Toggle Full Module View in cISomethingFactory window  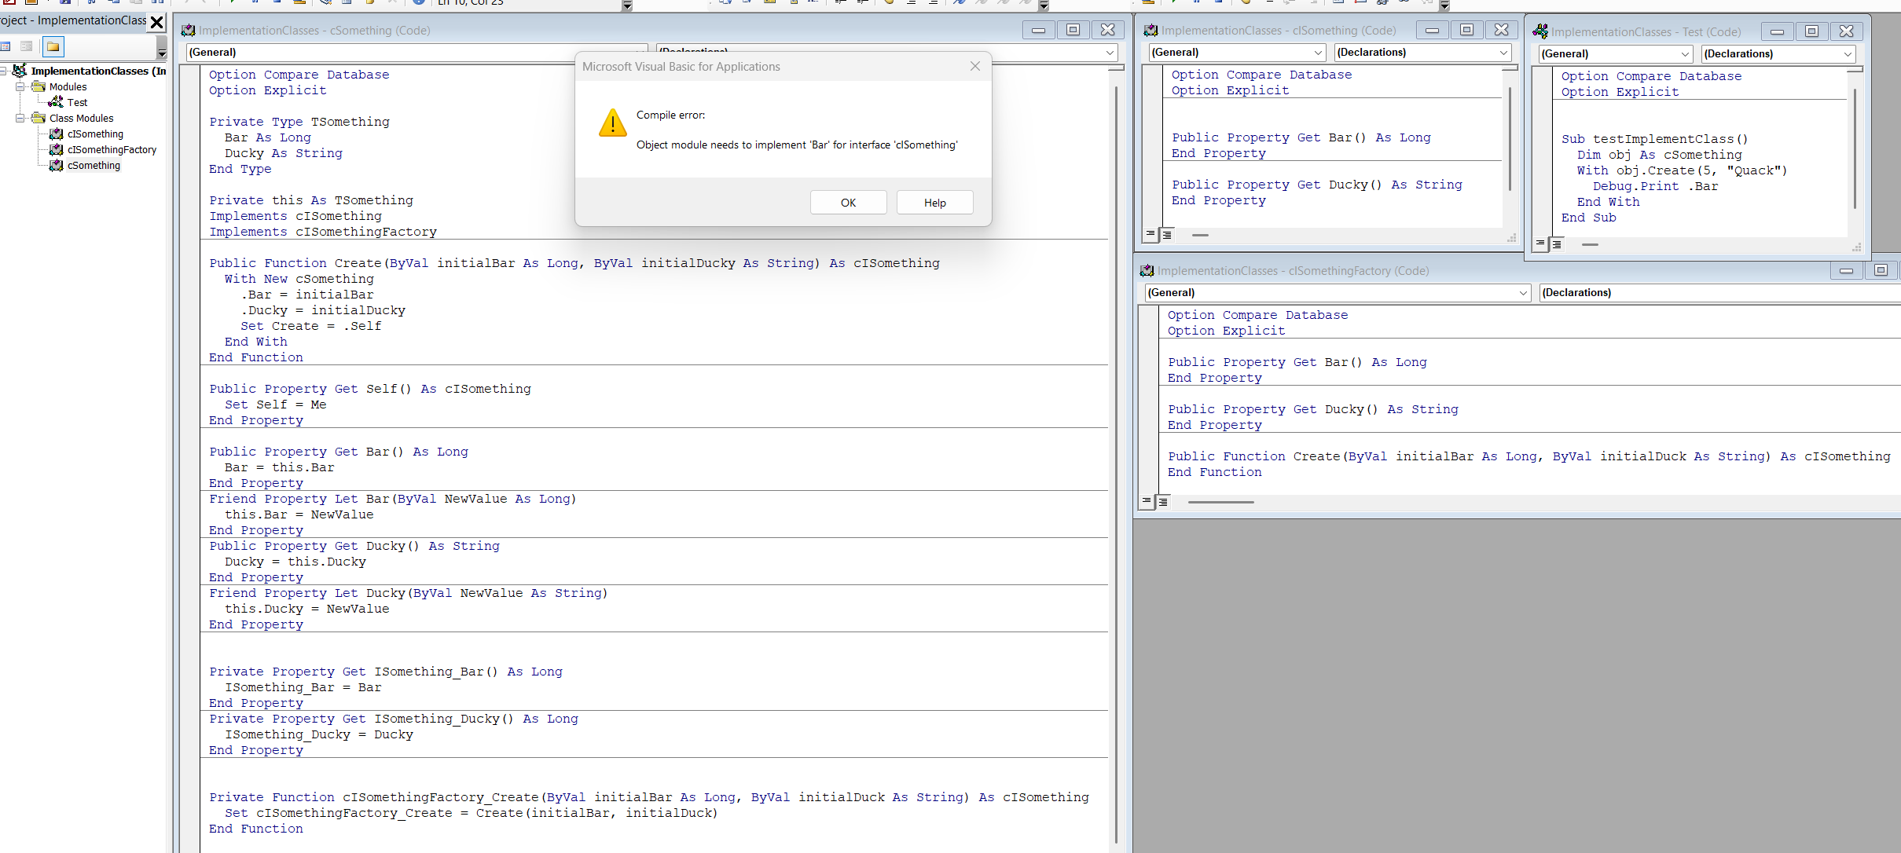pos(1163,501)
